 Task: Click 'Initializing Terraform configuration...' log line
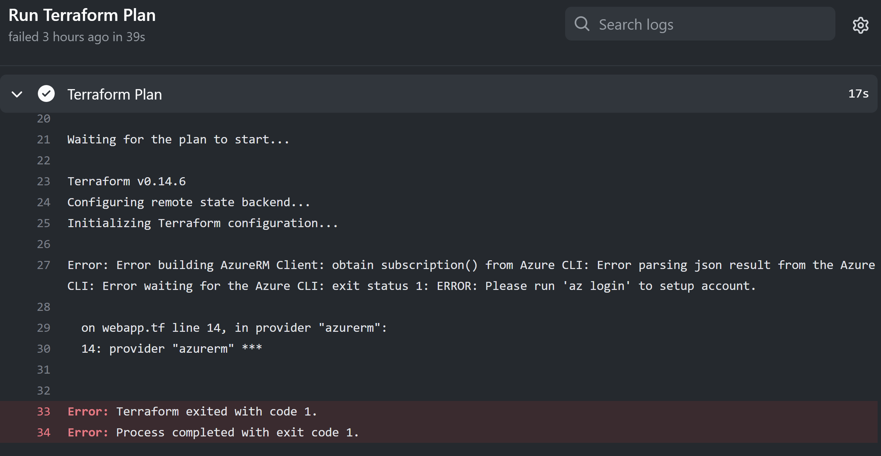pos(202,223)
